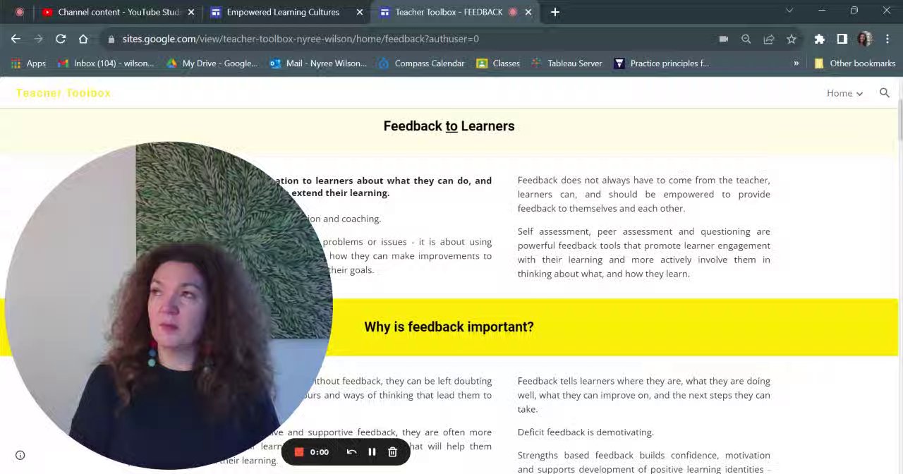Open the Chrome profile avatar

(x=865, y=39)
